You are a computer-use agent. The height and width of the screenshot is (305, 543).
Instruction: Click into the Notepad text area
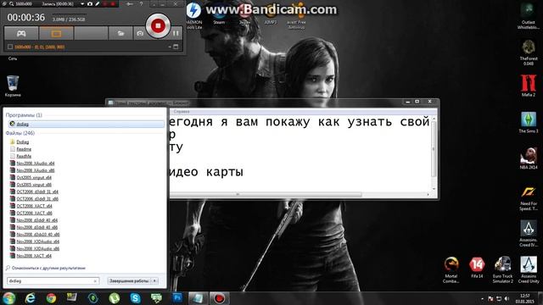(300, 154)
